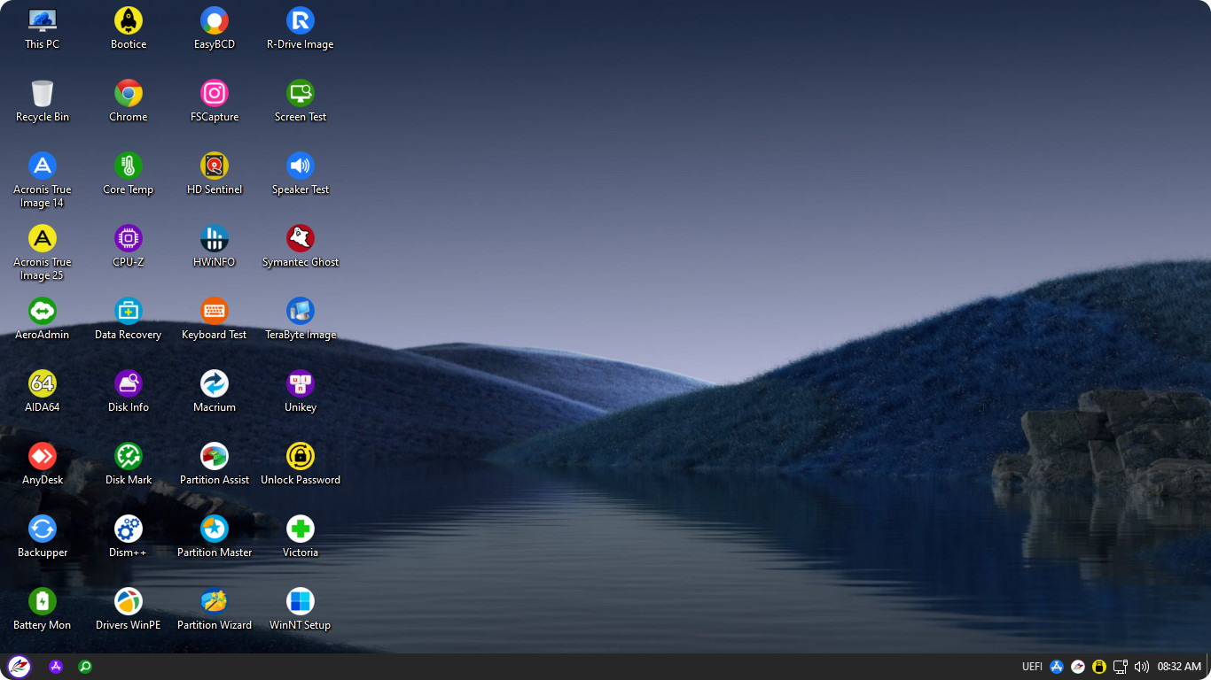Select the Macrium desktop shortcut

[215, 384]
